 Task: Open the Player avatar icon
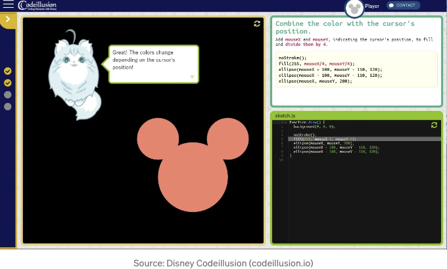coord(354,9)
